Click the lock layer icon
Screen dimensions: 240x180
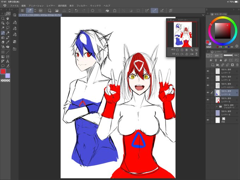(x=221, y=60)
